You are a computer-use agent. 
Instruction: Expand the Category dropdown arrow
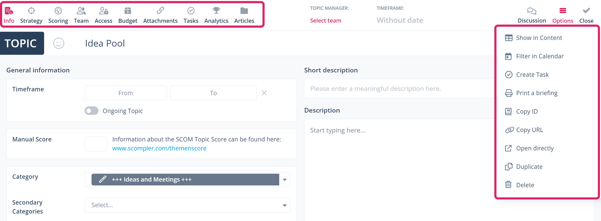(285, 179)
